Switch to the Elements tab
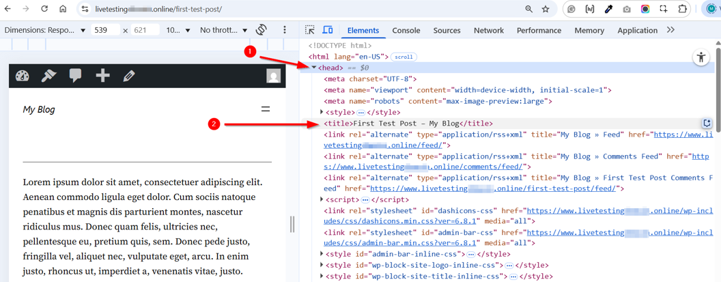This screenshot has width=721, height=282. [363, 30]
